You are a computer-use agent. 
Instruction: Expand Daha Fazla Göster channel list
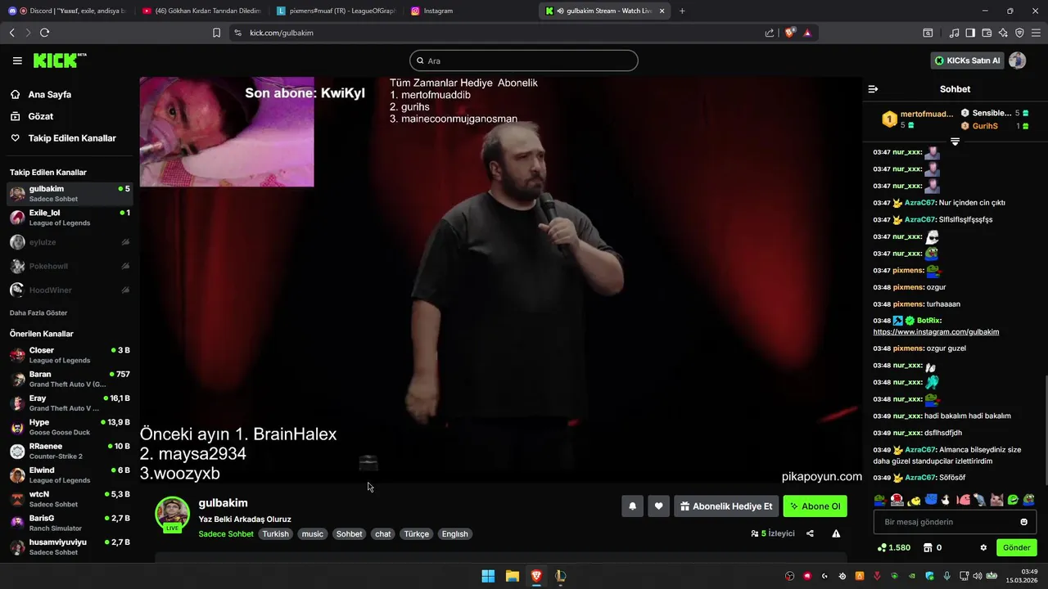(x=38, y=312)
